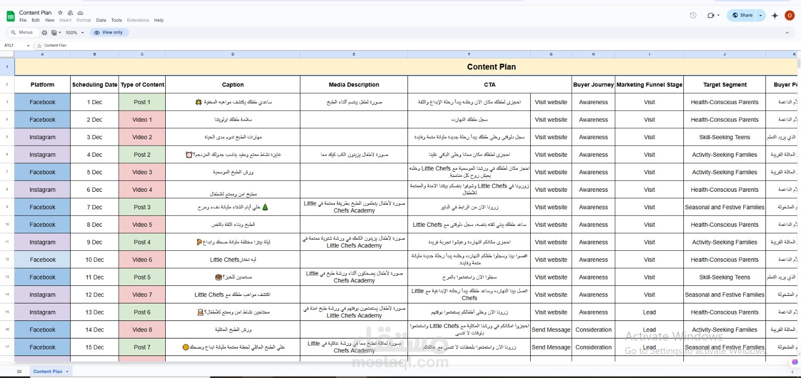Open Gemini sparkle assistant

tap(775, 16)
